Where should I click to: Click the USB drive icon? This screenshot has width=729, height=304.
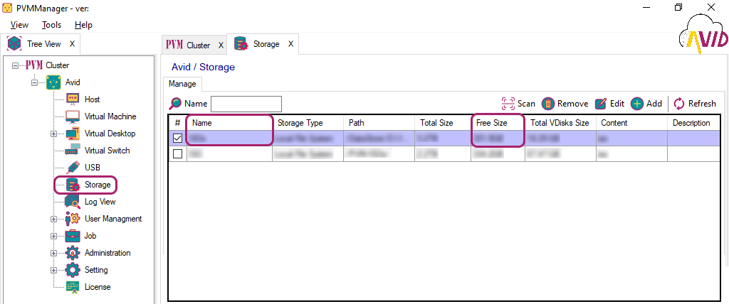pos(73,168)
